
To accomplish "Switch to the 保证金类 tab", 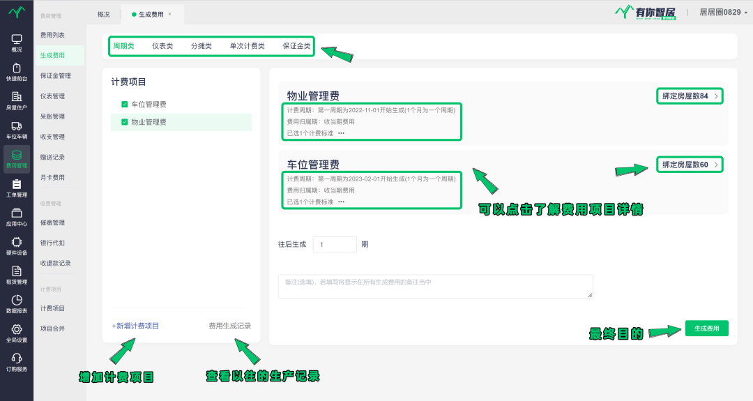I will 296,46.
